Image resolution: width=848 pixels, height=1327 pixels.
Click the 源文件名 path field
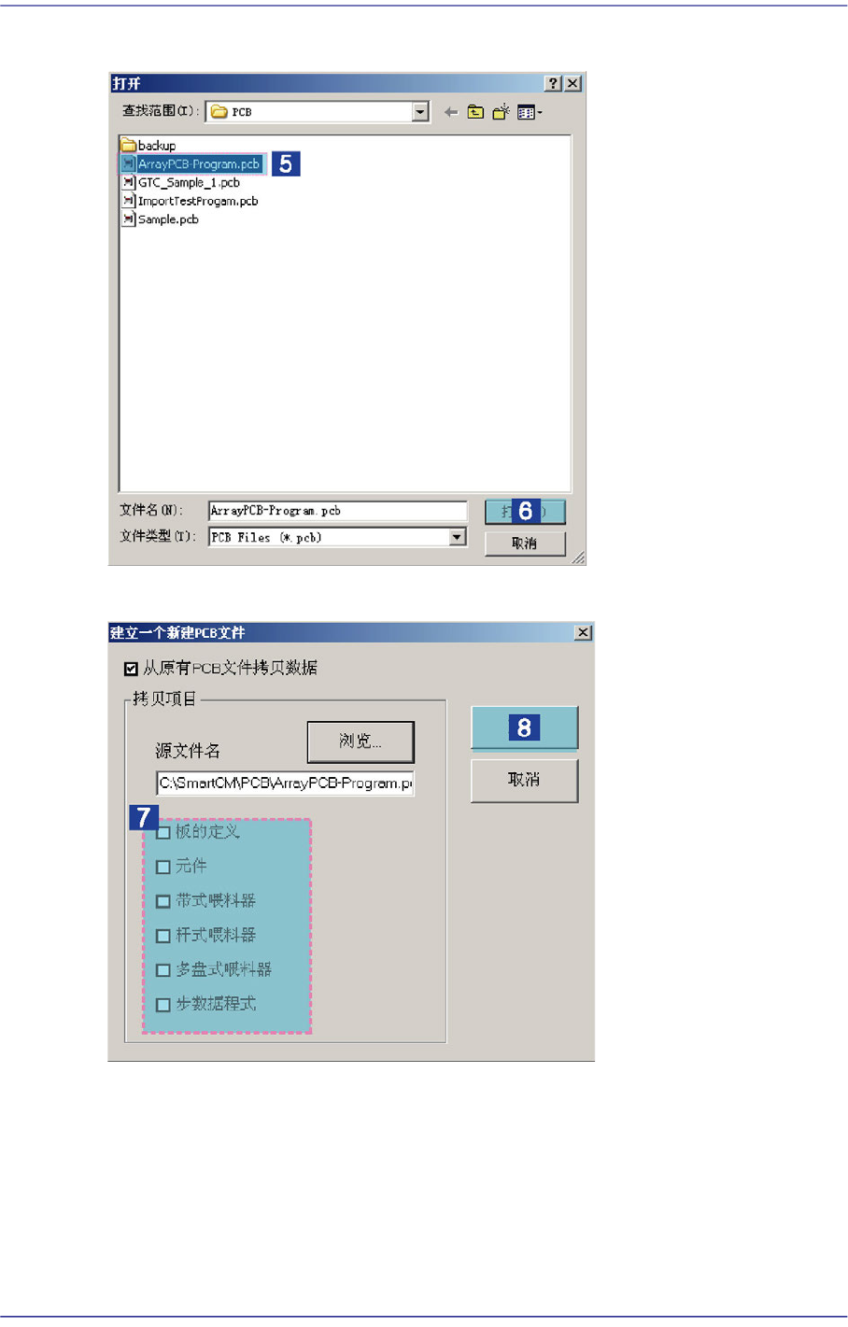(285, 783)
